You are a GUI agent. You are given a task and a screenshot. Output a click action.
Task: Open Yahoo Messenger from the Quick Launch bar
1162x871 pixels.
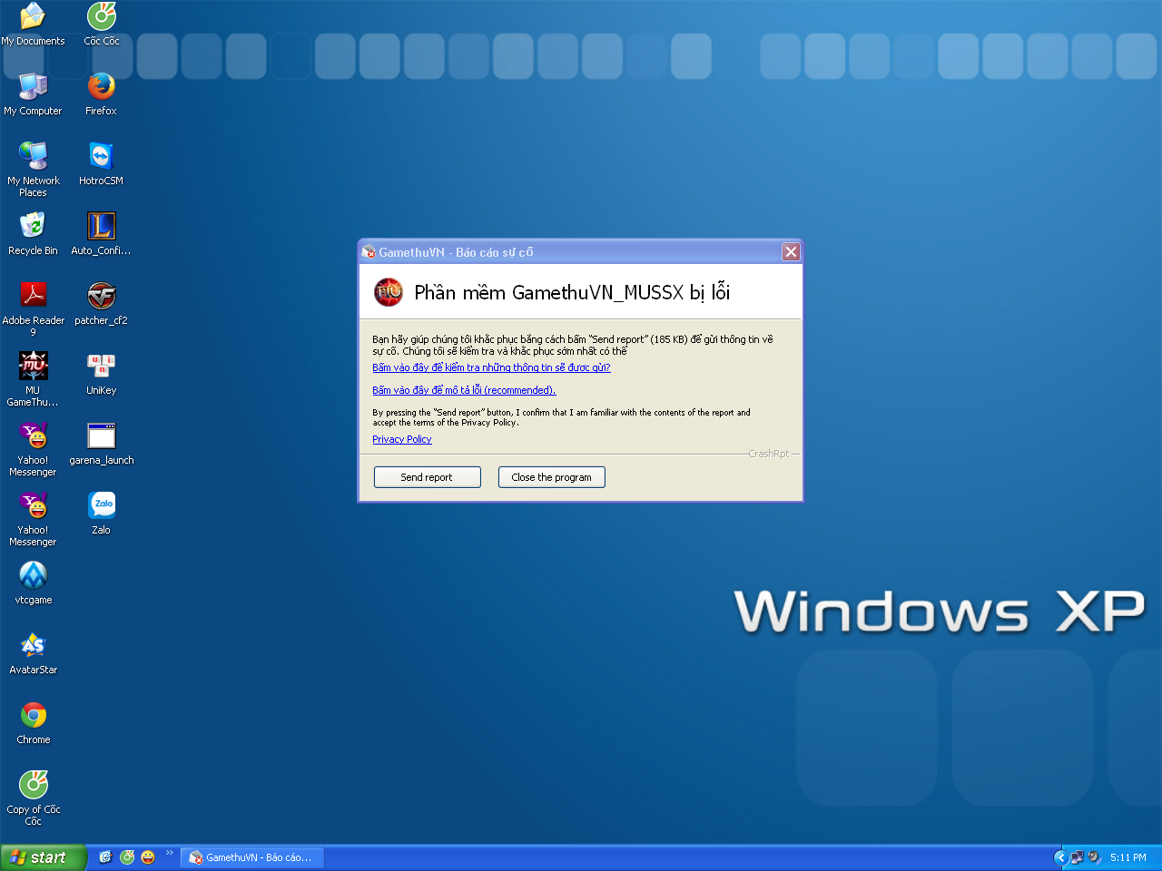pos(148,857)
